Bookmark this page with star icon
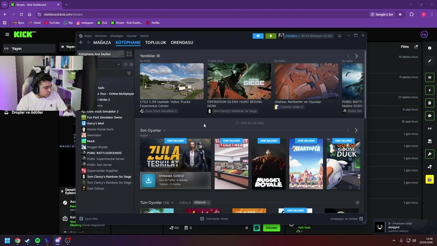The width and height of the screenshot is (437, 246). click(400, 14)
